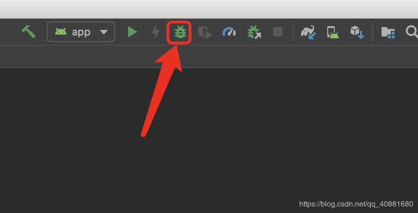Viewport: 418px width, 213px height.
Task: Run app with coverage shield icon
Action: (x=205, y=33)
